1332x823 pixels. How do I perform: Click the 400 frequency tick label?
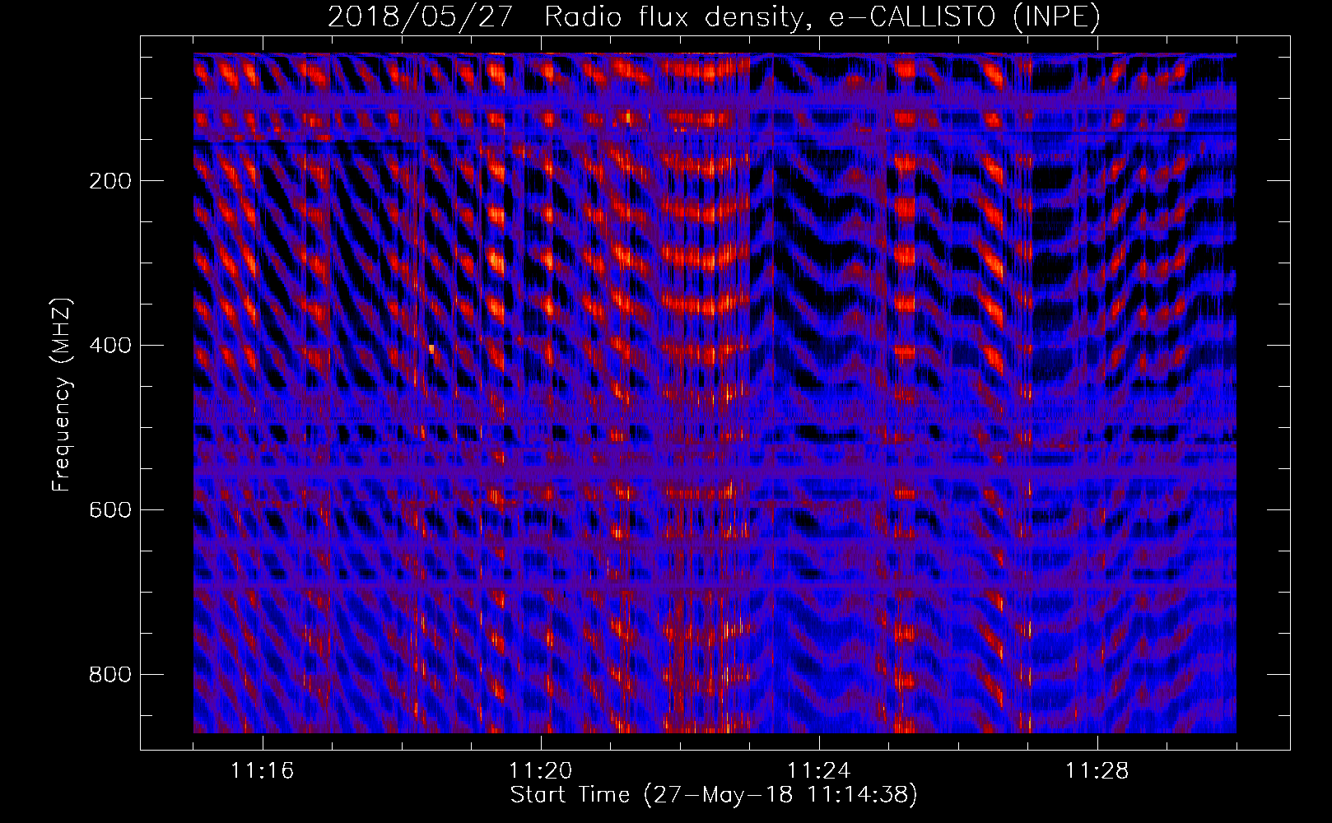(x=110, y=346)
